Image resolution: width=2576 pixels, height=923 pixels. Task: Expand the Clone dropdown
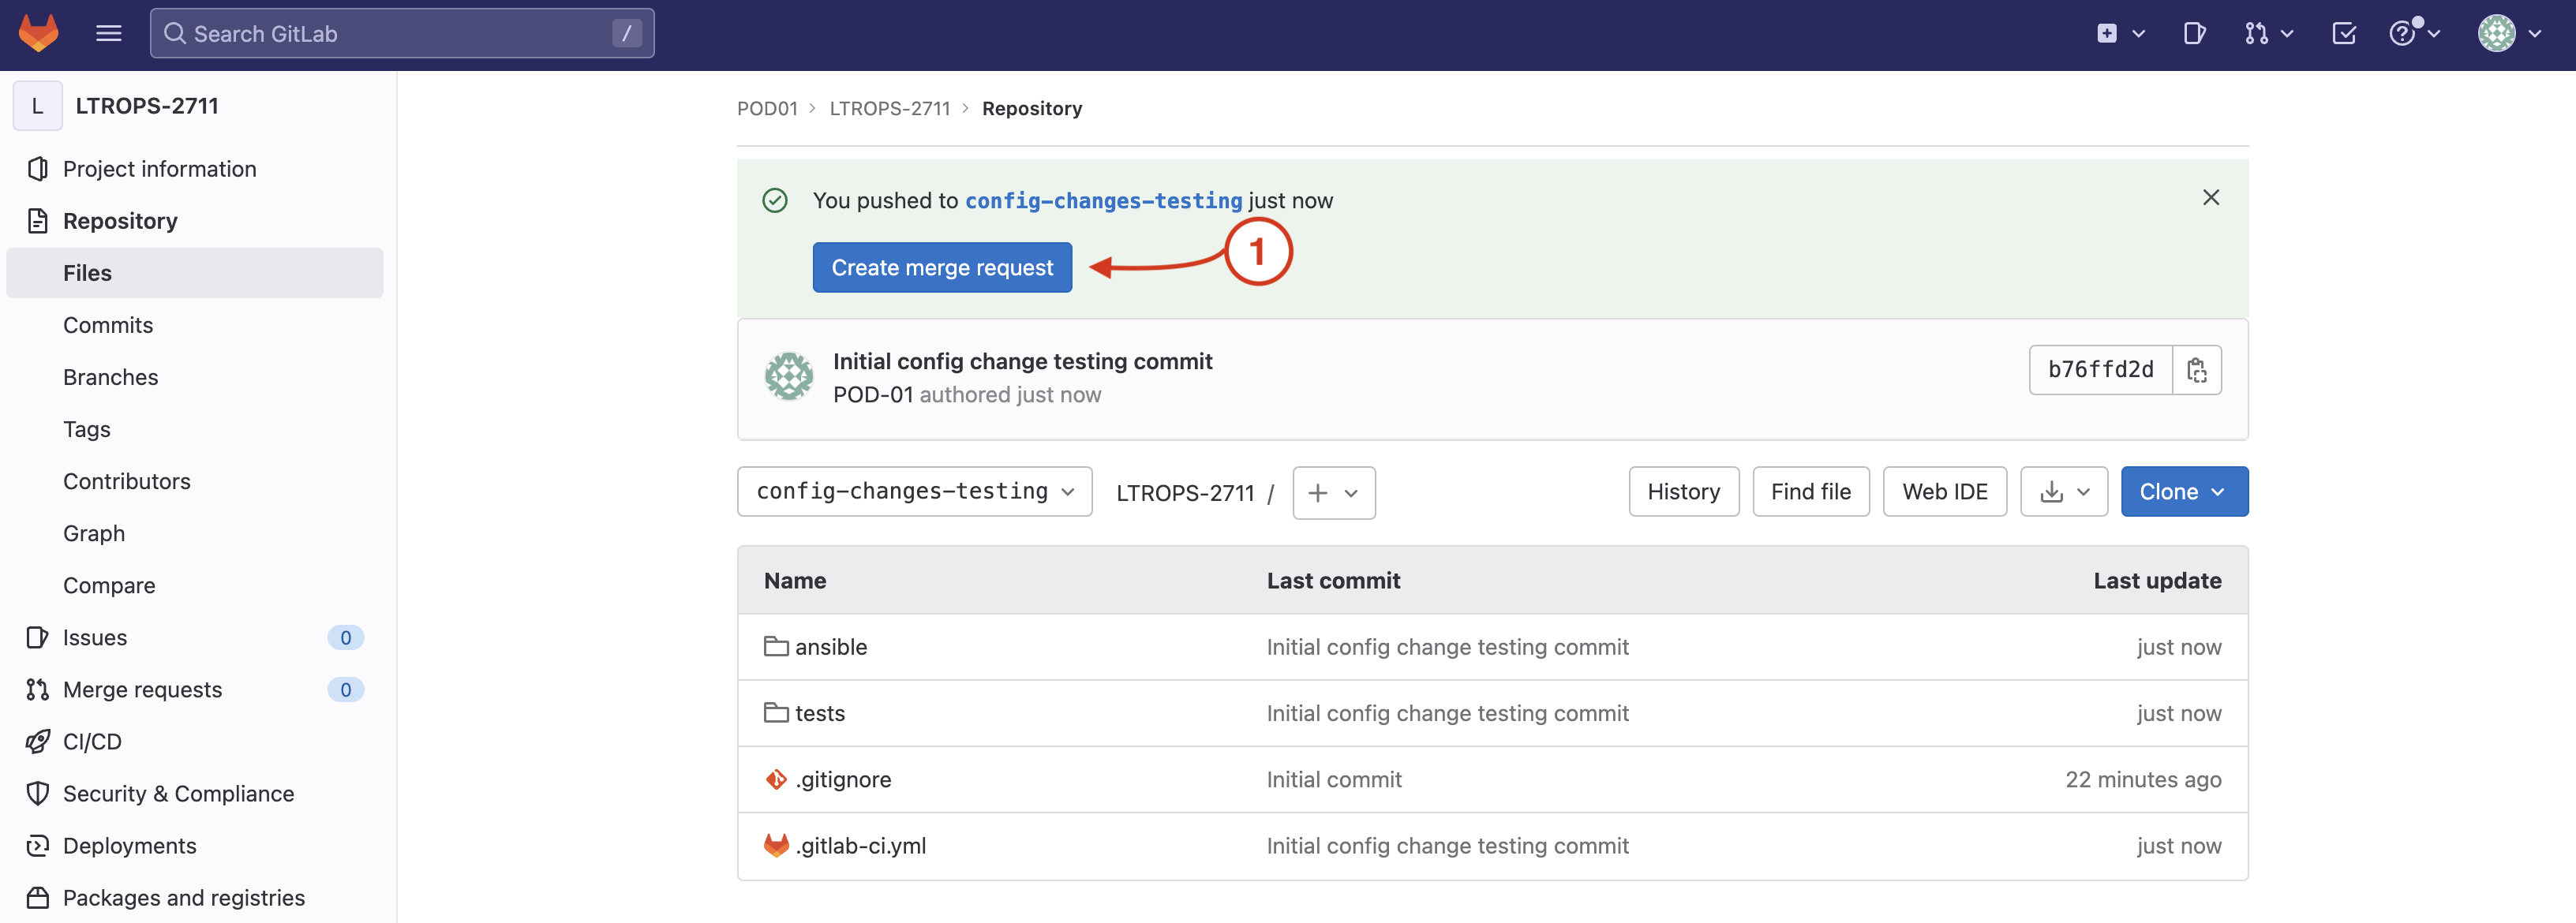pos(2184,491)
